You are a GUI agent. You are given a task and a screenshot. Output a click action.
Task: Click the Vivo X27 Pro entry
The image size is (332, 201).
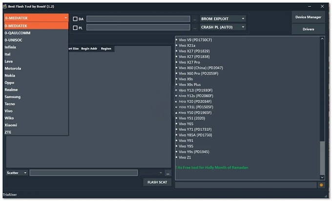point(189,62)
